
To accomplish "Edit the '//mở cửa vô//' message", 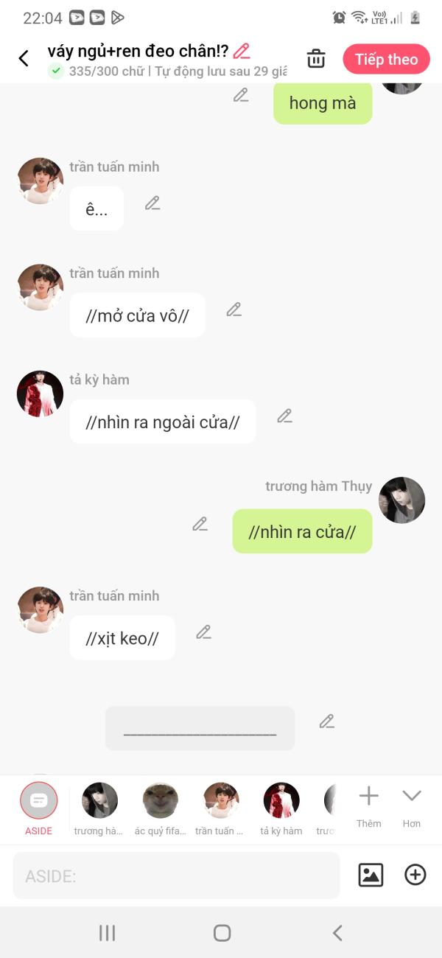I will [234, 310].
